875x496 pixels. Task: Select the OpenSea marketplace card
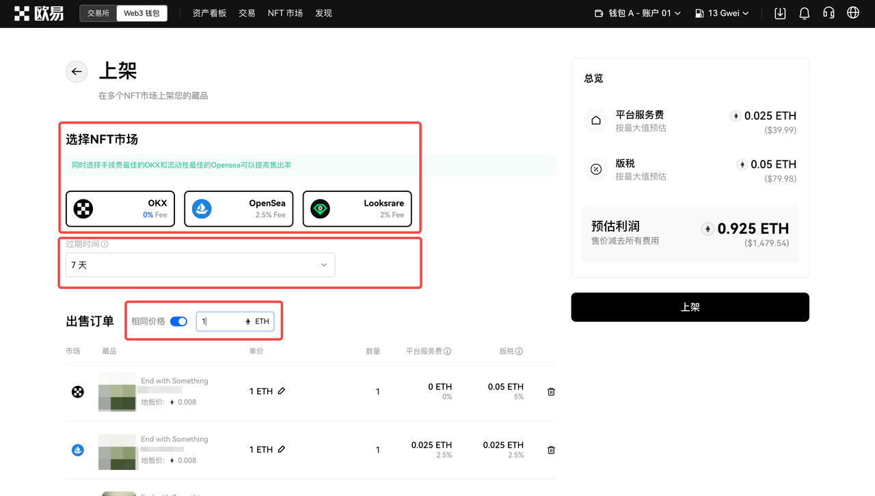tap(239, 208)
